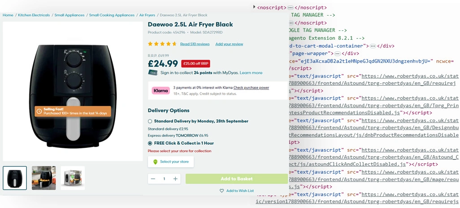Open Klarna Check purchase power link
The height and width of the screenshot is (208, 460).
251,87
